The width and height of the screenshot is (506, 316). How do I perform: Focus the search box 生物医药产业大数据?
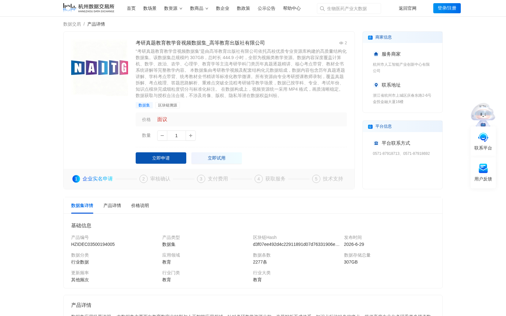(349, 9)
